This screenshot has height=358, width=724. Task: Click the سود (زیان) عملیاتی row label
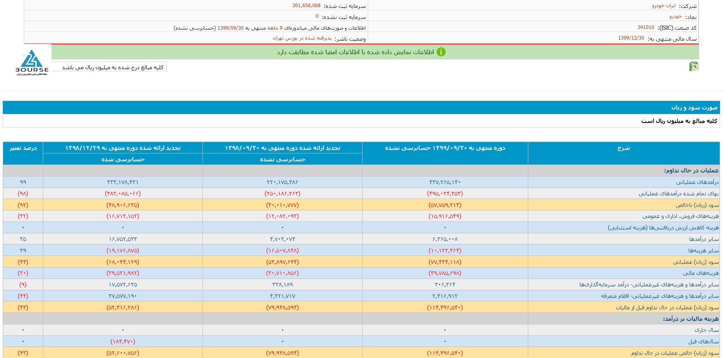(x=695, y=262)
